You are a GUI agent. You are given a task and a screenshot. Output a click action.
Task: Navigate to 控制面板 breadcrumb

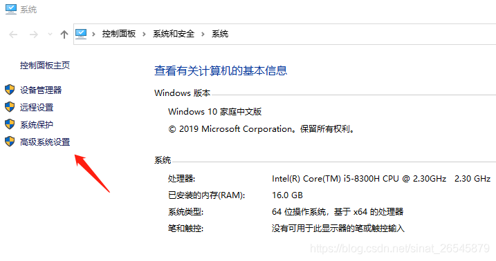[119, 34]
